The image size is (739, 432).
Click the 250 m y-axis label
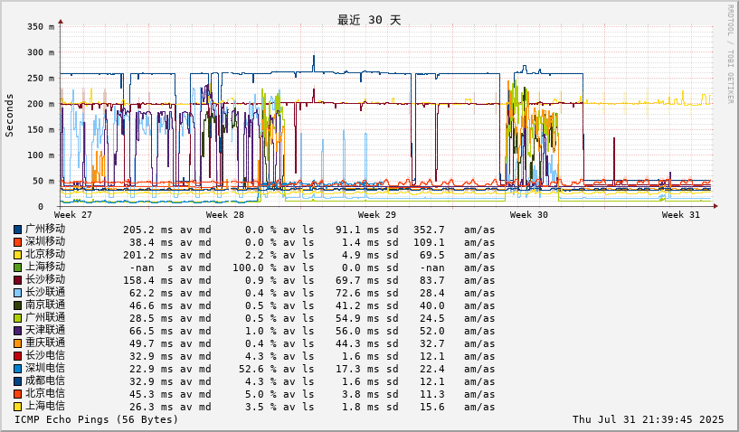(x=41, y=79)
